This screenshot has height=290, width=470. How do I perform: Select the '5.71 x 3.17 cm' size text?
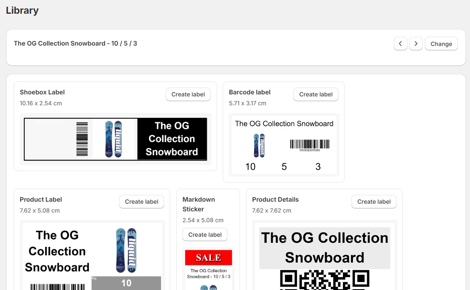248,103
